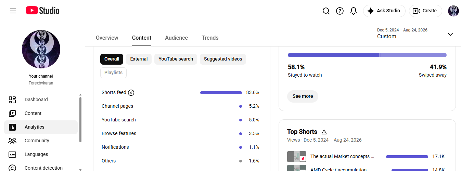461x171 pixels.
Task: Open the notifications bell
Action: (354, 11)
